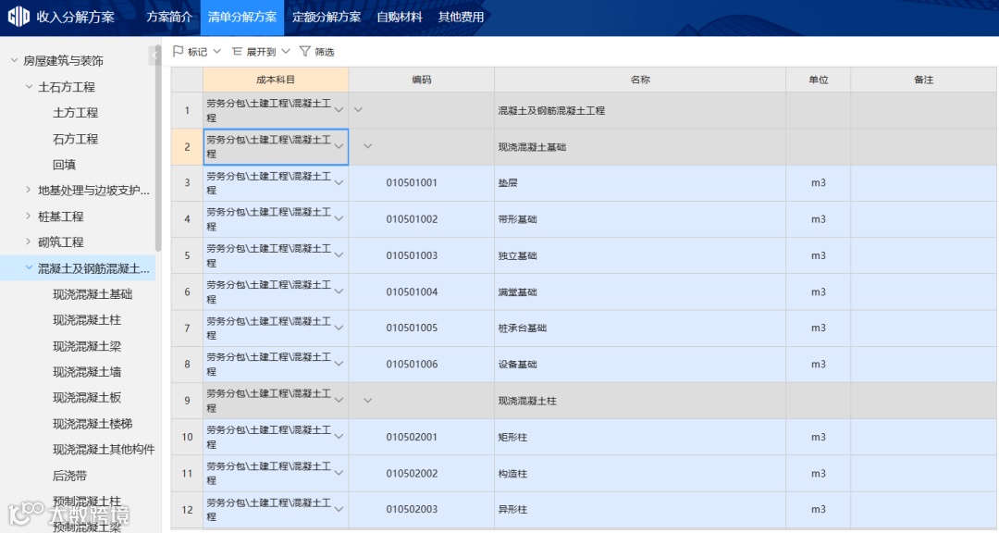Collapse 混凝土及钢筋混凝土 tree node
The image size is (999, 533).
[29, 267]
